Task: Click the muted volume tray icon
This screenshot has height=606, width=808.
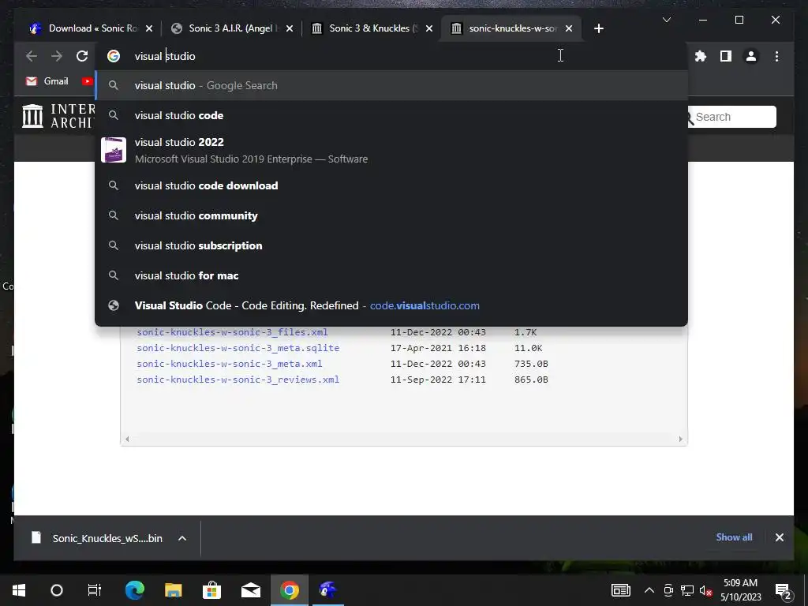Action: (705, 590)
